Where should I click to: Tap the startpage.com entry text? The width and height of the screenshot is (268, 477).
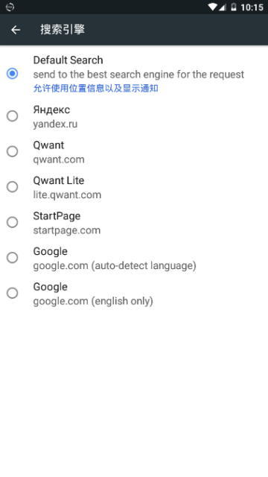click(67, 230)
